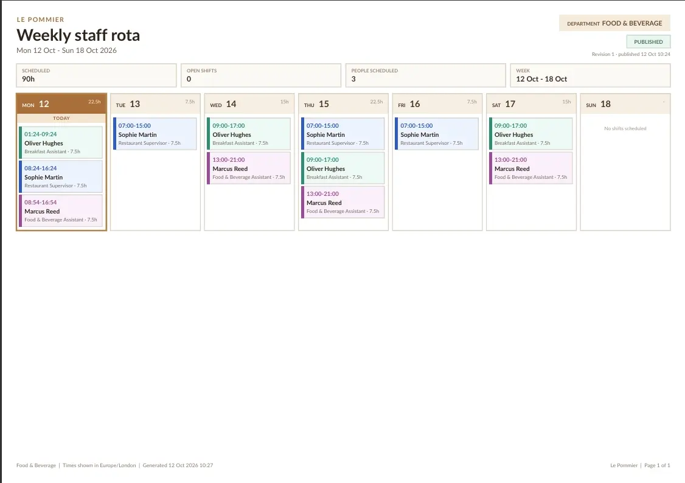Open Sophie Martin's shift on Thursday

point(343,134)
